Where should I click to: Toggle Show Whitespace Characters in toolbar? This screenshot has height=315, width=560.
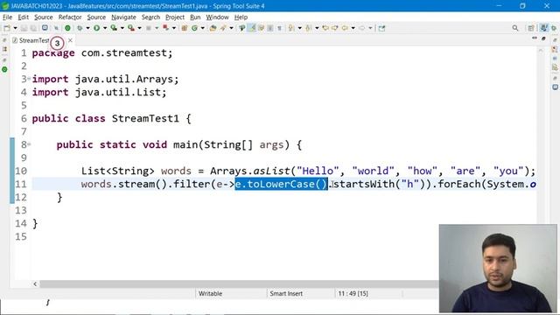pos(279,28)
